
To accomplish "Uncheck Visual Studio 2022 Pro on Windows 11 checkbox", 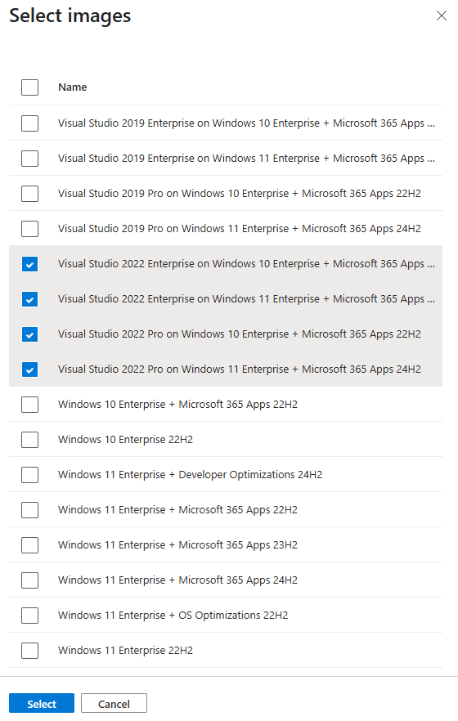I will (30, 369).
